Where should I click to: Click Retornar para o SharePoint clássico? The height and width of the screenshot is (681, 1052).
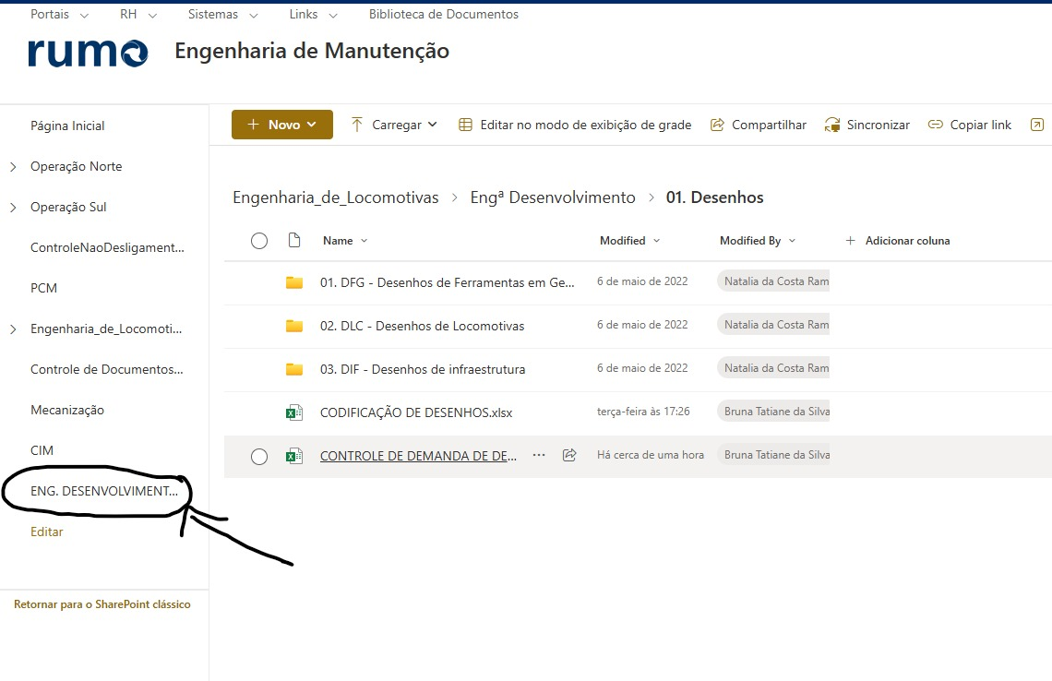[x=102, y=604]
